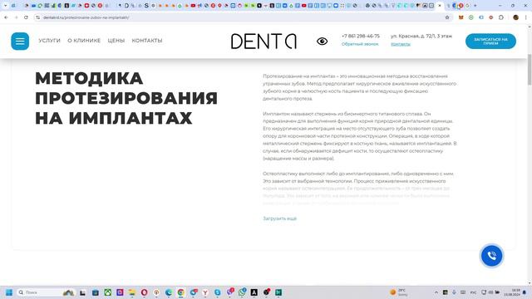Open Excel-like green app in taskbar
This screenshot has height=299, width=532.
coord(278,292)
